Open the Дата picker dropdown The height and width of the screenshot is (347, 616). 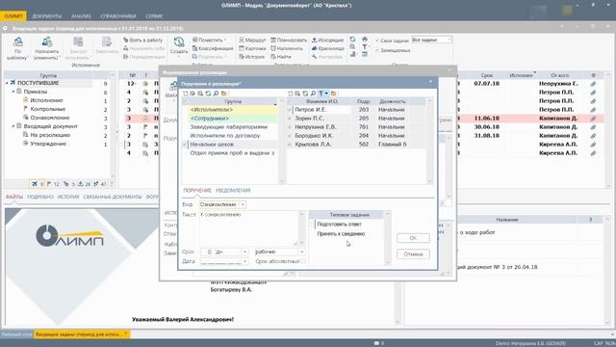click(x=244, y=261)
